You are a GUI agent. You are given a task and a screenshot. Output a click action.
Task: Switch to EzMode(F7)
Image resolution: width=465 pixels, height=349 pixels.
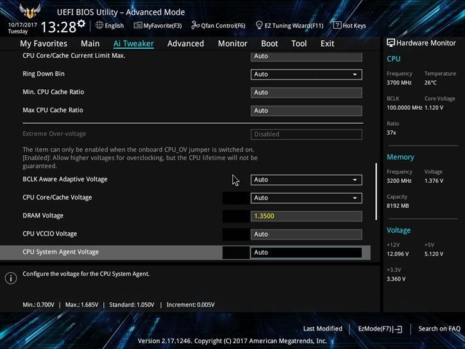pos(380,329)
